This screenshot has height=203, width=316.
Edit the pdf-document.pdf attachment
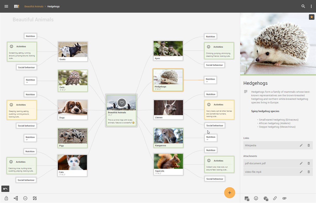[301, 163]
